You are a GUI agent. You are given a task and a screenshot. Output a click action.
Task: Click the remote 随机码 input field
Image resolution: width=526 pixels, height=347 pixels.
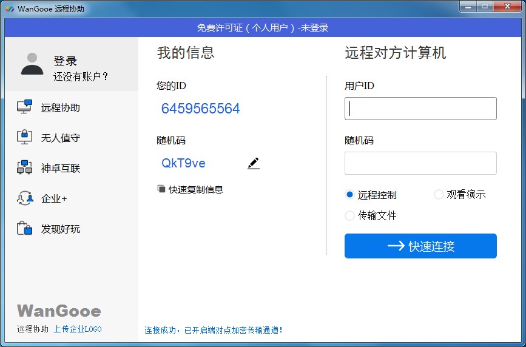pyautogui.click(x=420, y=163)
